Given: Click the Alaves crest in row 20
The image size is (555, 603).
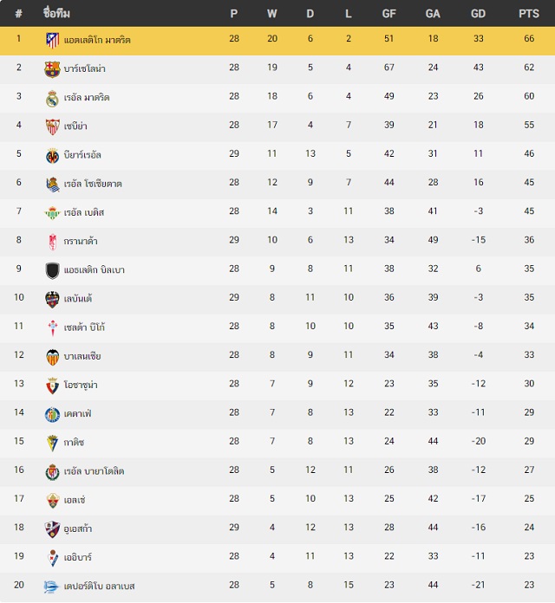Looking at the screenshot, I should pos(51,587).
